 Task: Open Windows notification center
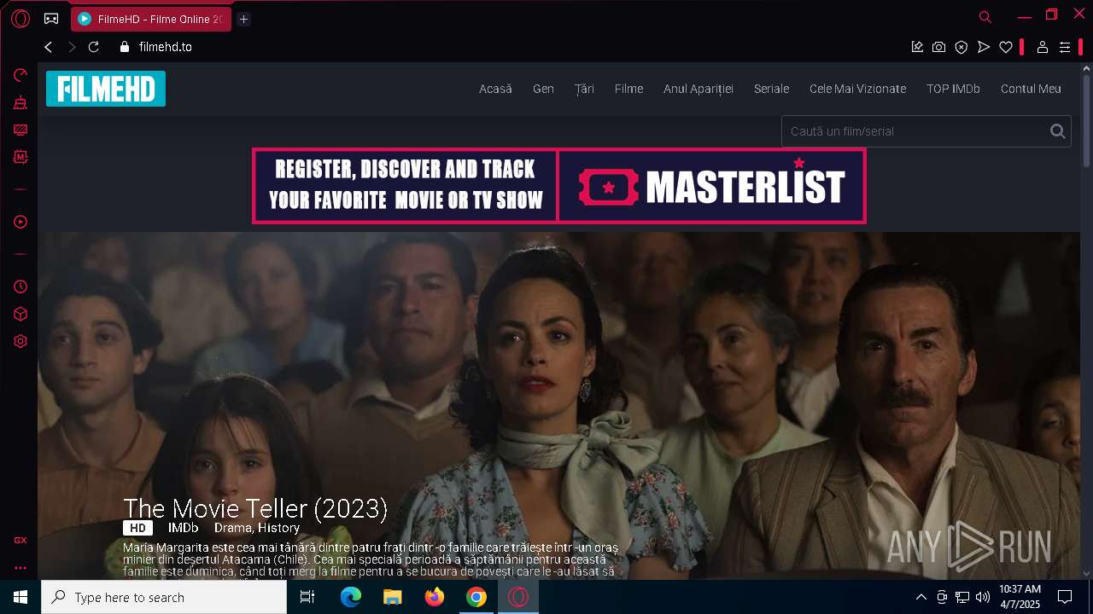coord(1065,597)
